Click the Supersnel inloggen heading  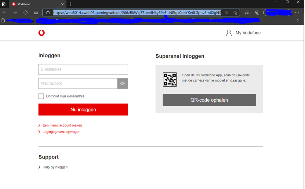[180, 56]
